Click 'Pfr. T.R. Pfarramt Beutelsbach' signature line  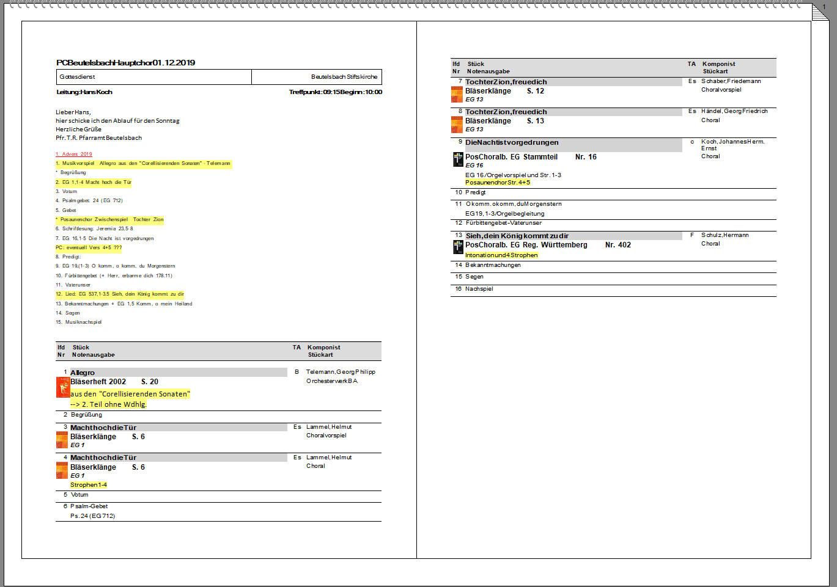tap(99, 138)
